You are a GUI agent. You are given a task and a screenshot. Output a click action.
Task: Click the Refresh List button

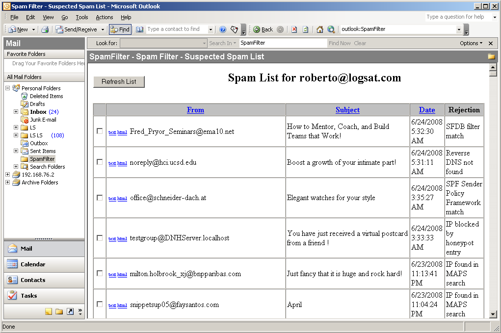coord(119,82)
